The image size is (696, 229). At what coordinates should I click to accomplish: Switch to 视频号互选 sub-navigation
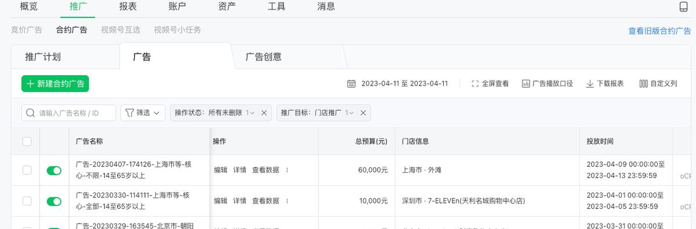point(120,30)
